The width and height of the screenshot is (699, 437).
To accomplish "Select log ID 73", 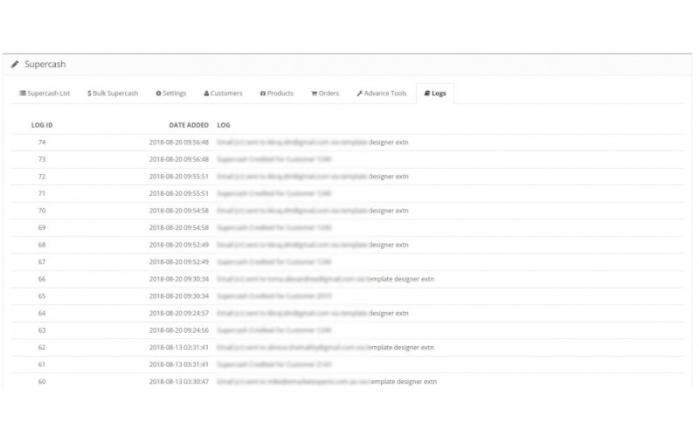I will 42,159.
